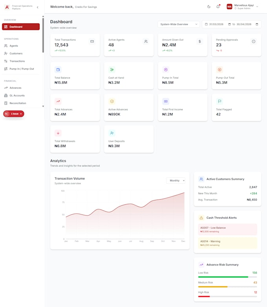Screen dimensions: 267x307
Task: Click the 2,847 Total Active value
Action: click(x=253, y=187)
